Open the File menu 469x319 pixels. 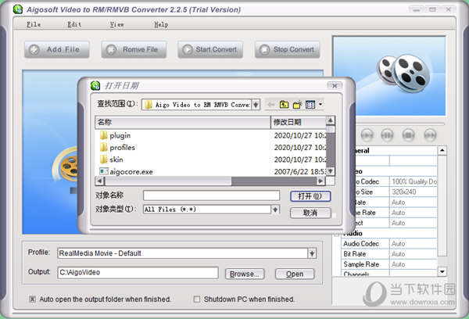point(34,24)
